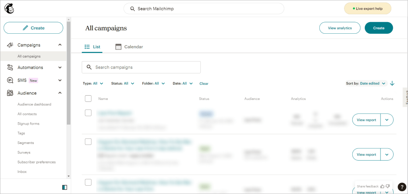
Task: Click the View analytics button
Action: pos(340,28)
